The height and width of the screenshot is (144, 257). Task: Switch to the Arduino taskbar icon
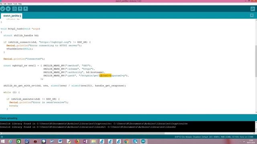[143, 141]
